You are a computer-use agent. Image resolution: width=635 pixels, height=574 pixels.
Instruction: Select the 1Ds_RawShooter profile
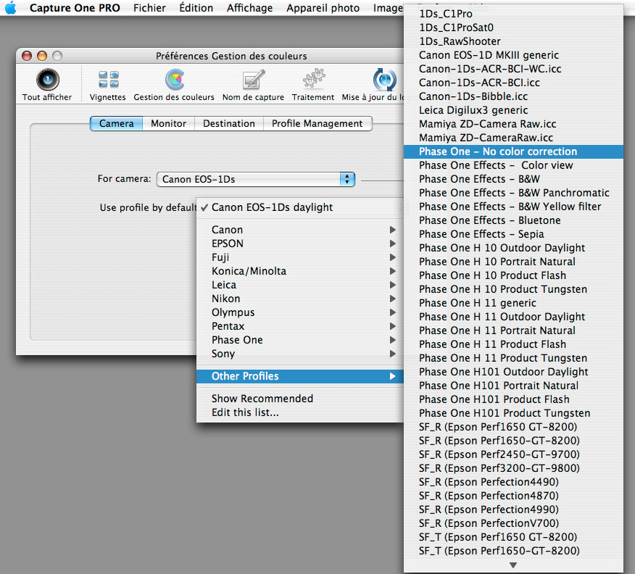click(x=513, y=41)
